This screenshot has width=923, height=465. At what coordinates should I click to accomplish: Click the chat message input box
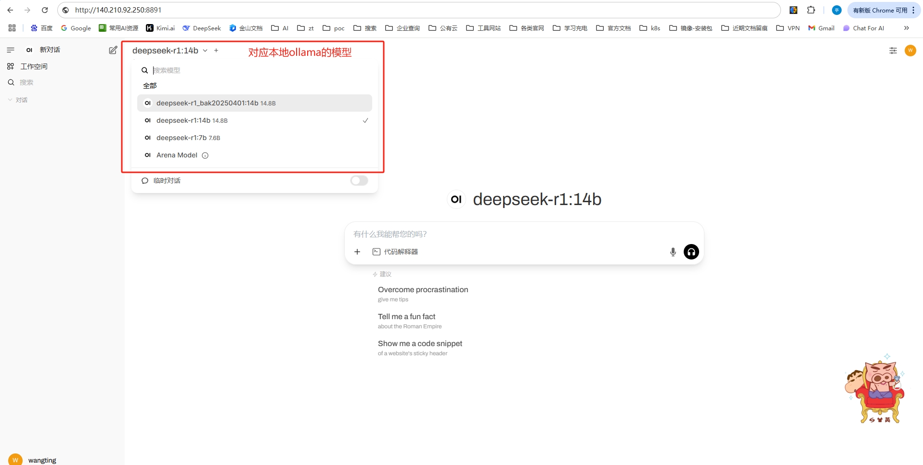524,234
